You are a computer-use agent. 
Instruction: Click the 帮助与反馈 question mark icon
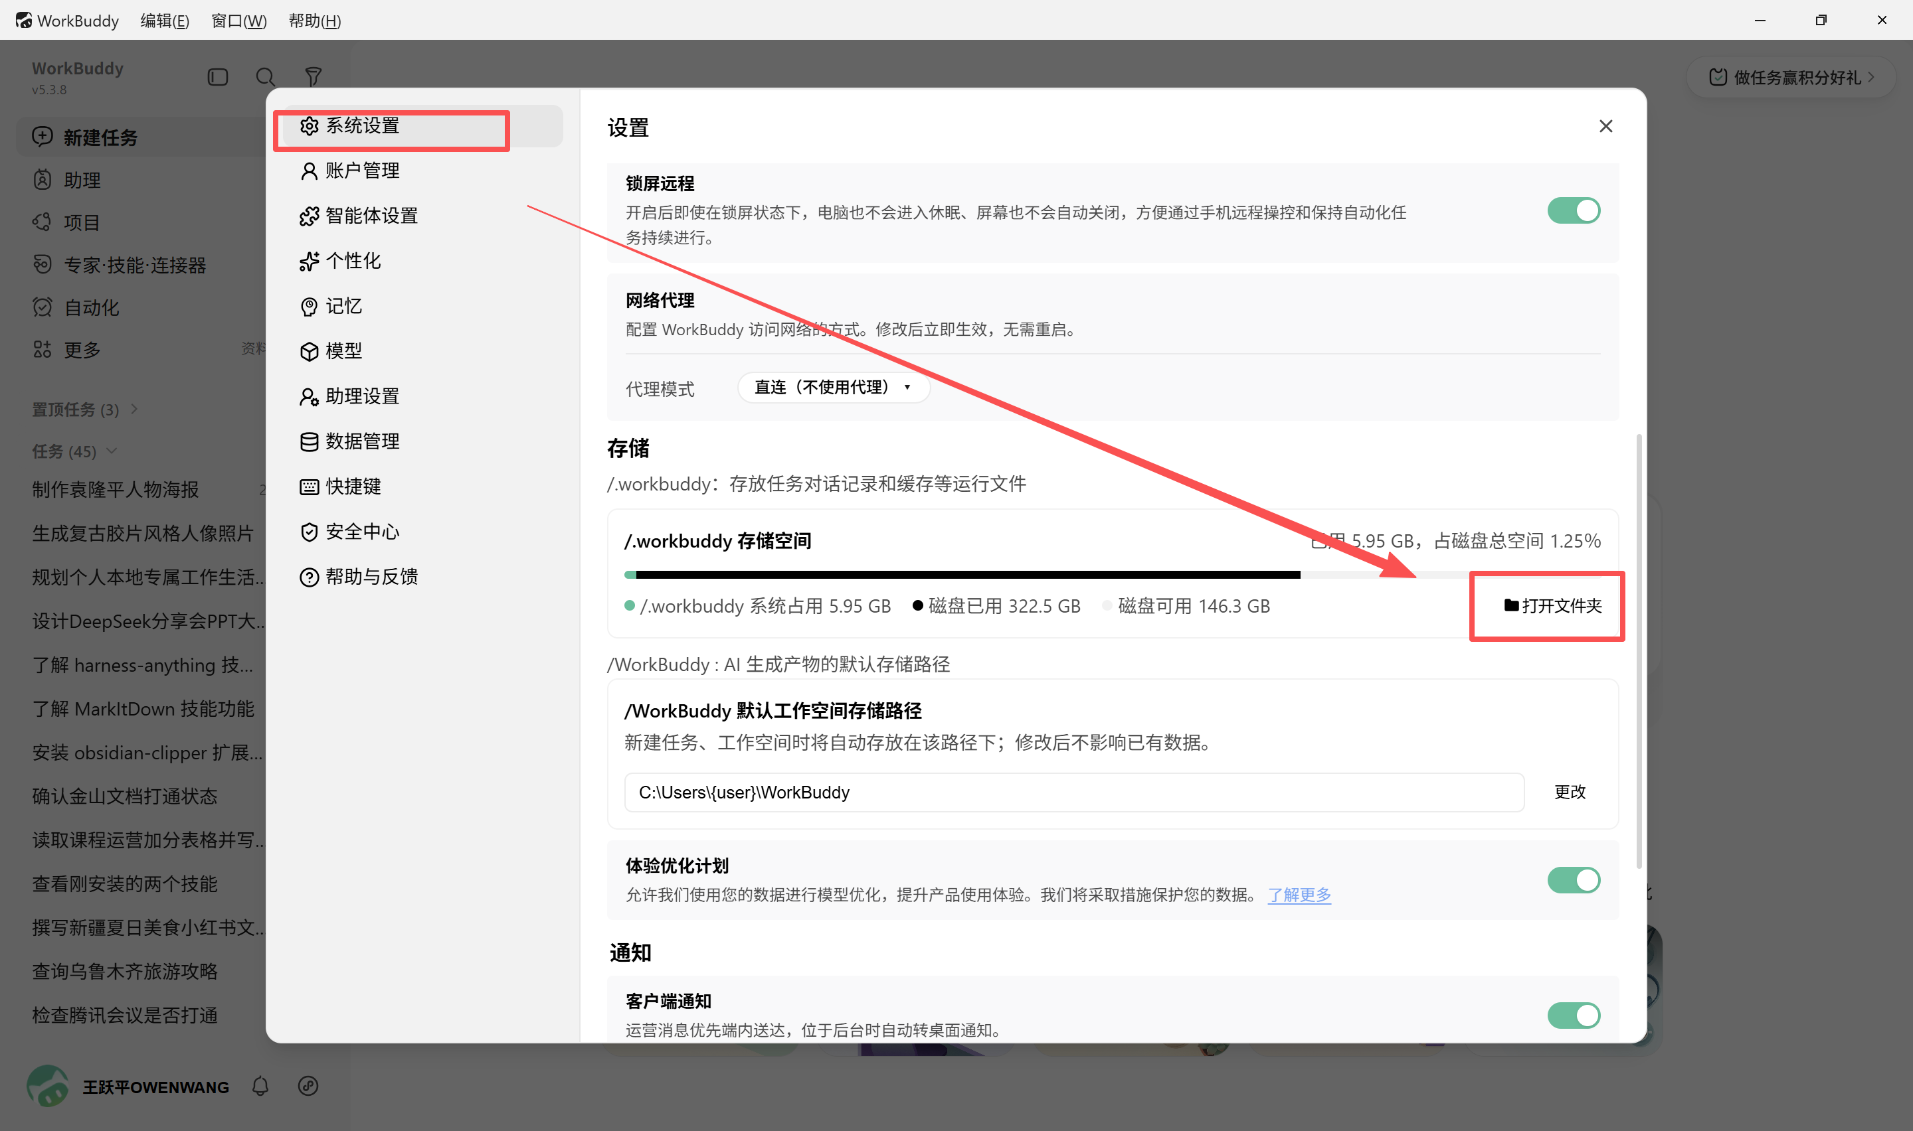tap(309, 577)
